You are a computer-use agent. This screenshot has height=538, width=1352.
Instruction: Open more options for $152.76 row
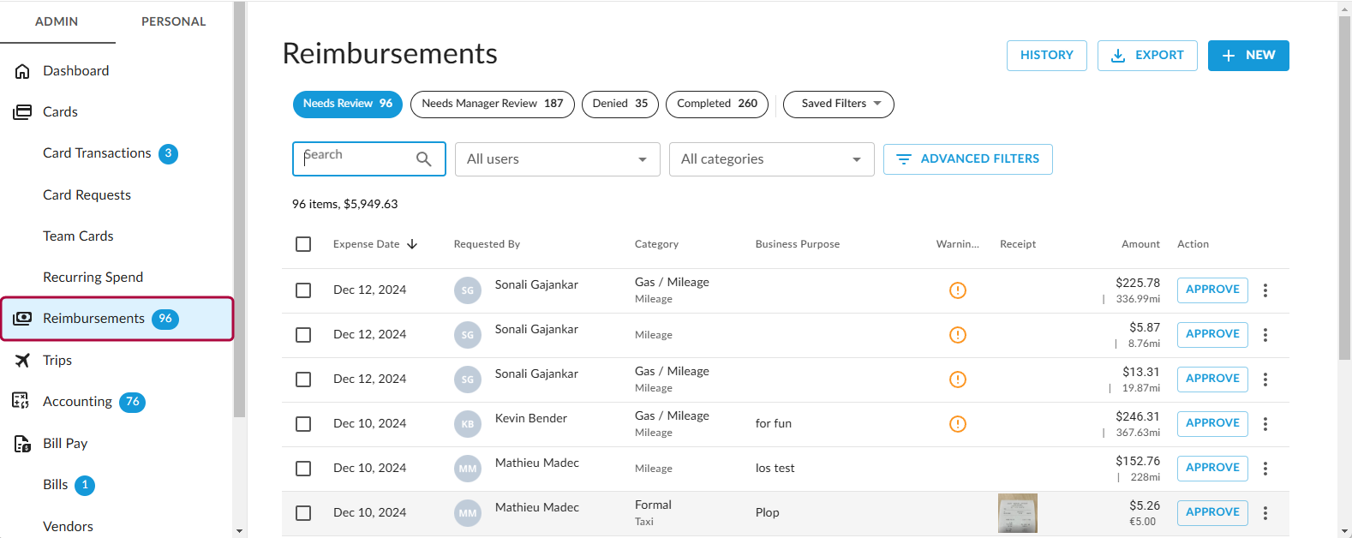(1265, 469)
